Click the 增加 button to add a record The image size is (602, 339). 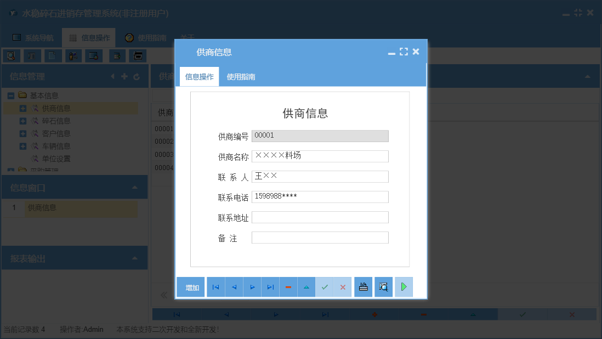pyautogui.click(x=190, y=286)
